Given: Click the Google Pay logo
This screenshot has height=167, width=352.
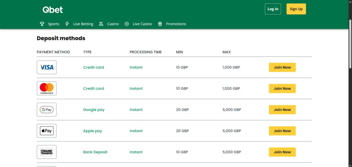Looking at the screenshot, I should [47, 110].
